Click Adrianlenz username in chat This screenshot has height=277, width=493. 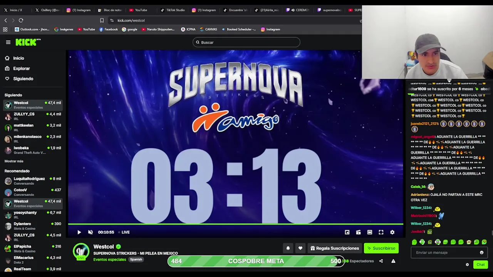[x=419, y=195]
